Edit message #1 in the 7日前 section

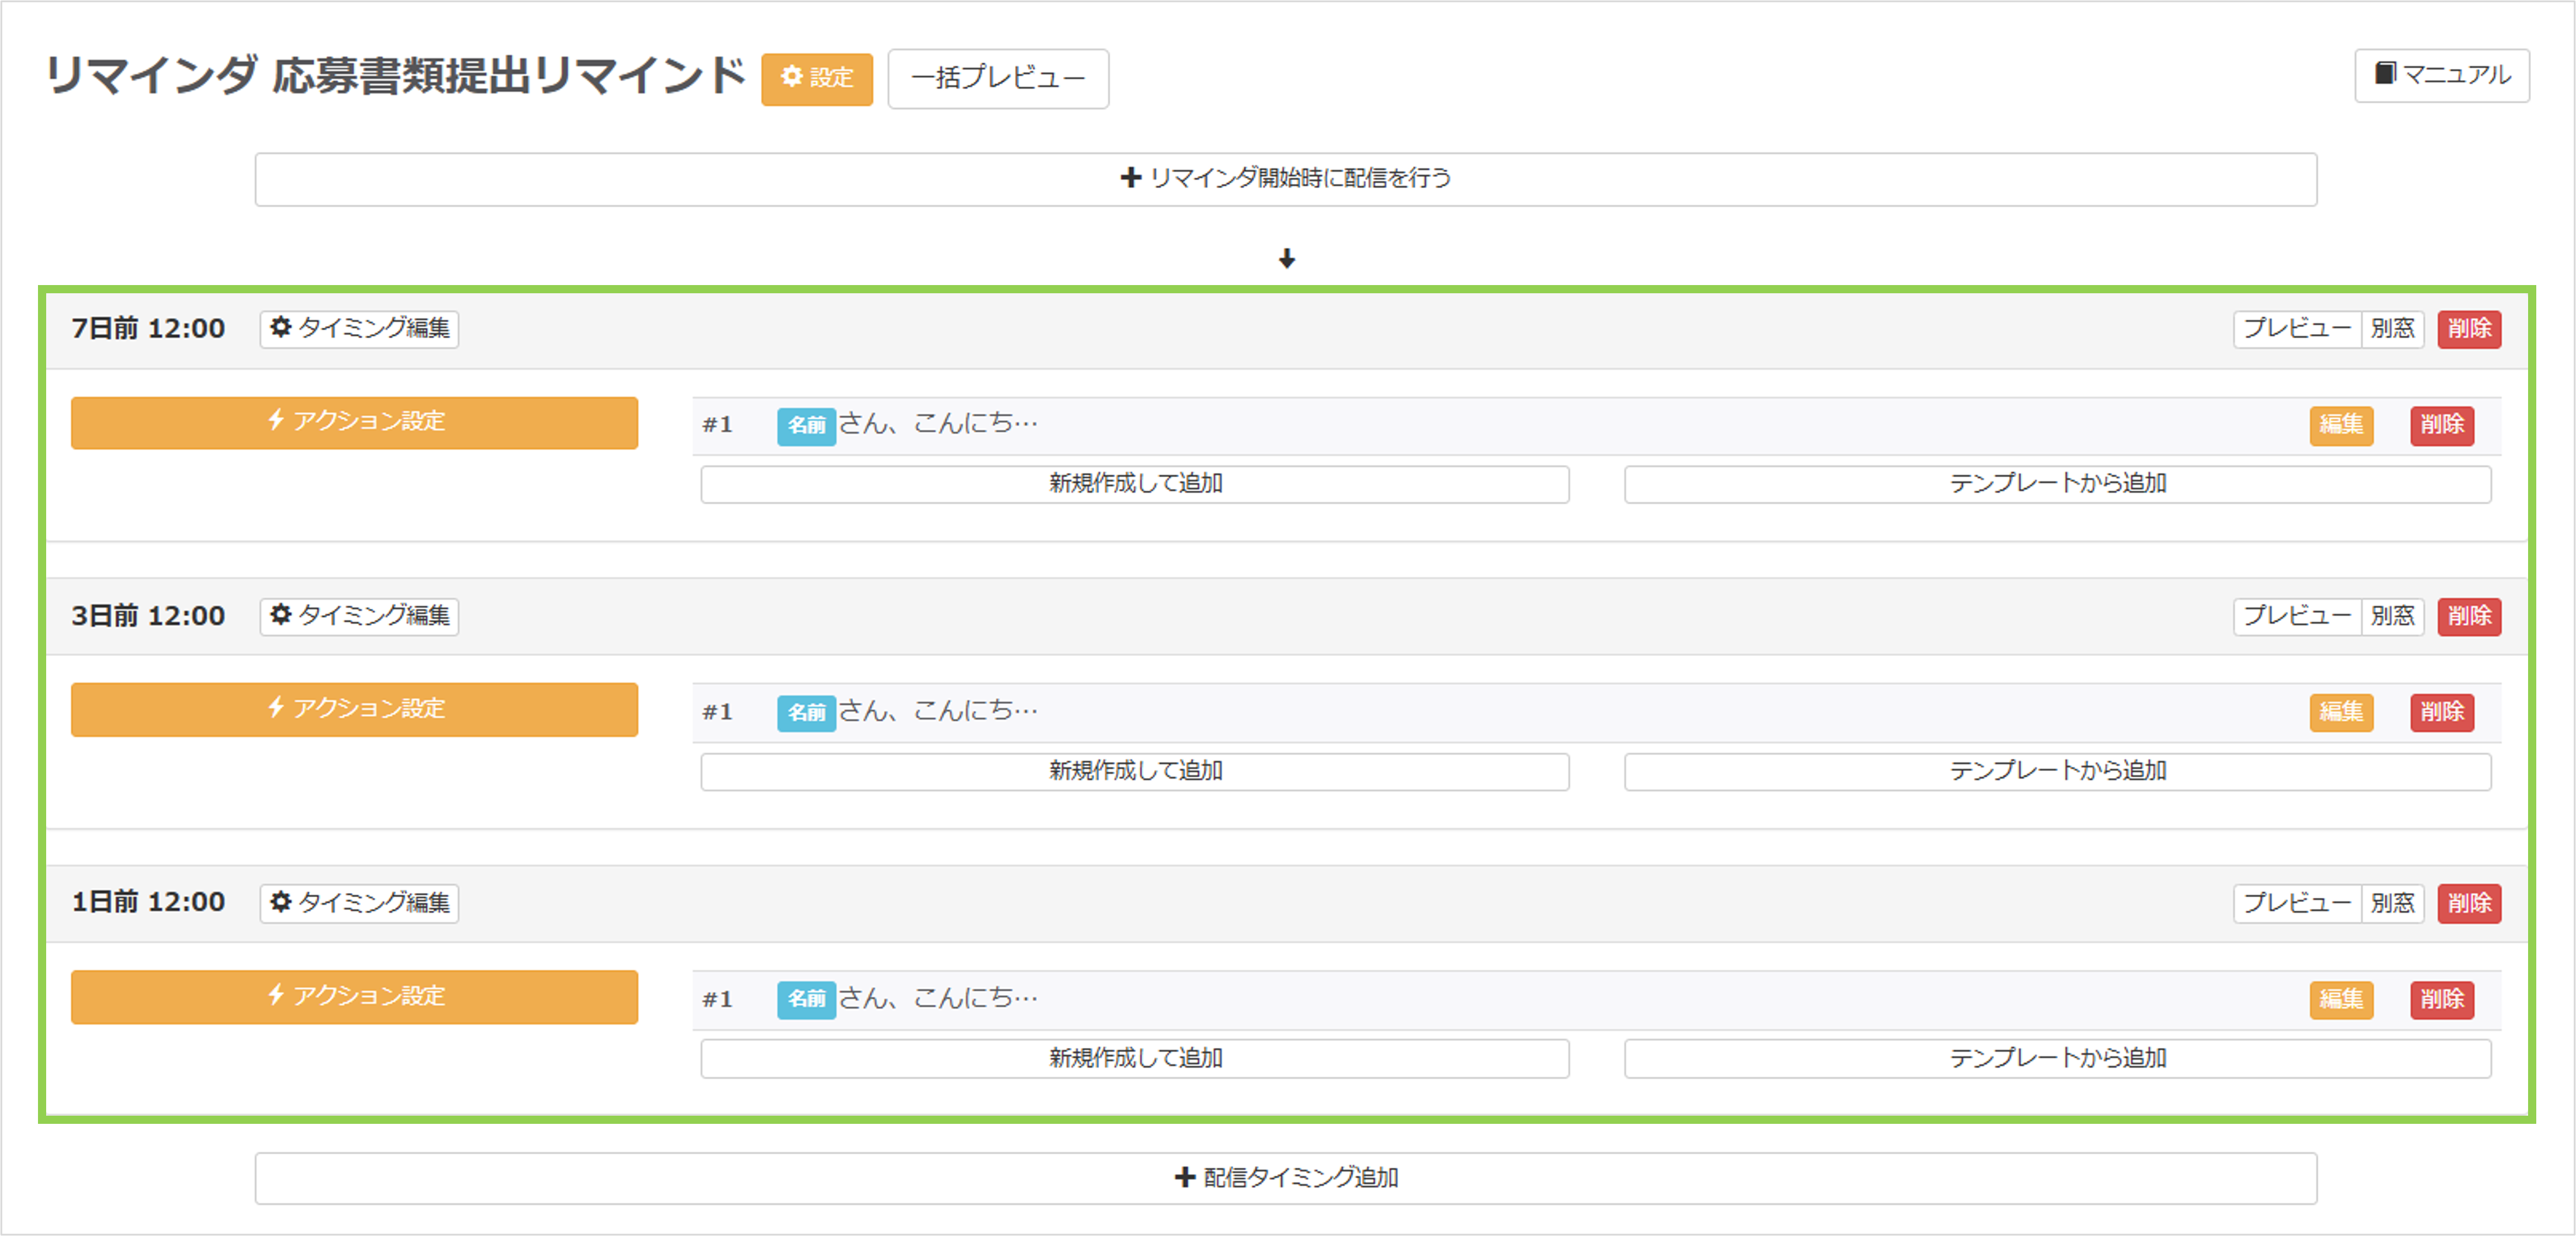point(2340,425)
